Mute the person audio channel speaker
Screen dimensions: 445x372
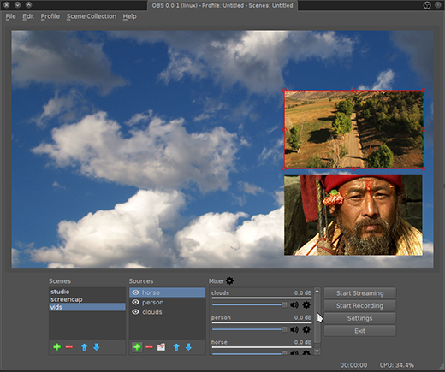(294, 329)
